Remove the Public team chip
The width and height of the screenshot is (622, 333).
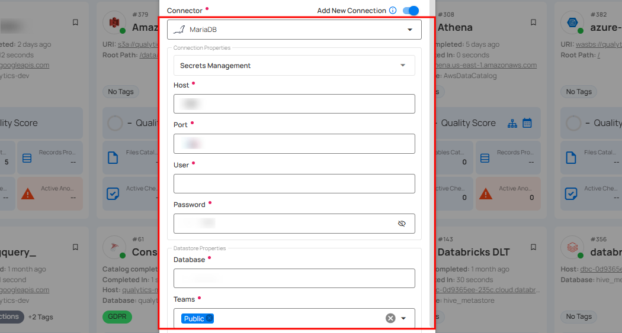click(209, 318)
